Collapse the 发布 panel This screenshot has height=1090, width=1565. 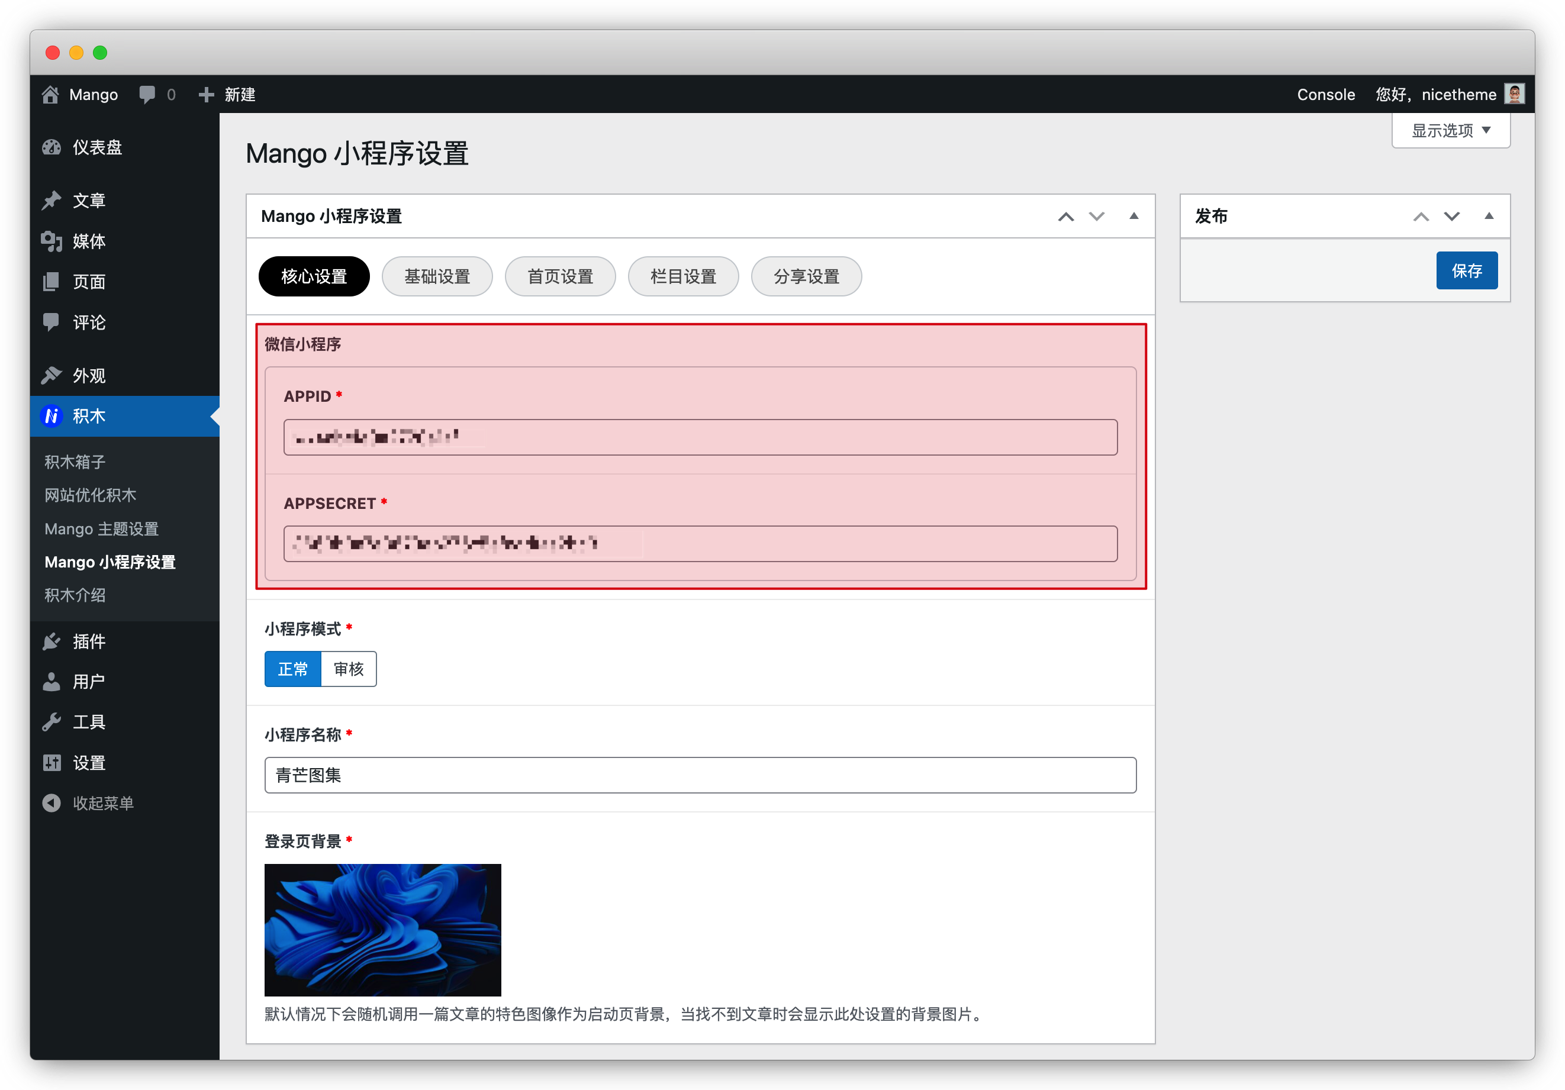pos(1489,216)
